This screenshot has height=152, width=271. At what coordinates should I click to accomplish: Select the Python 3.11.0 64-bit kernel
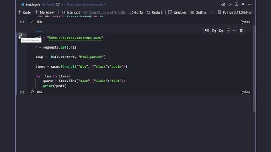(235, 12)
